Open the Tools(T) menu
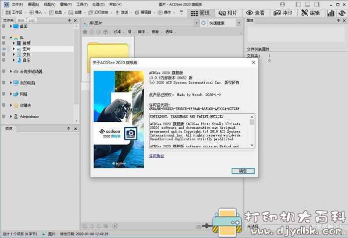This screenshot has height=238, width=348. pos(82,4)
